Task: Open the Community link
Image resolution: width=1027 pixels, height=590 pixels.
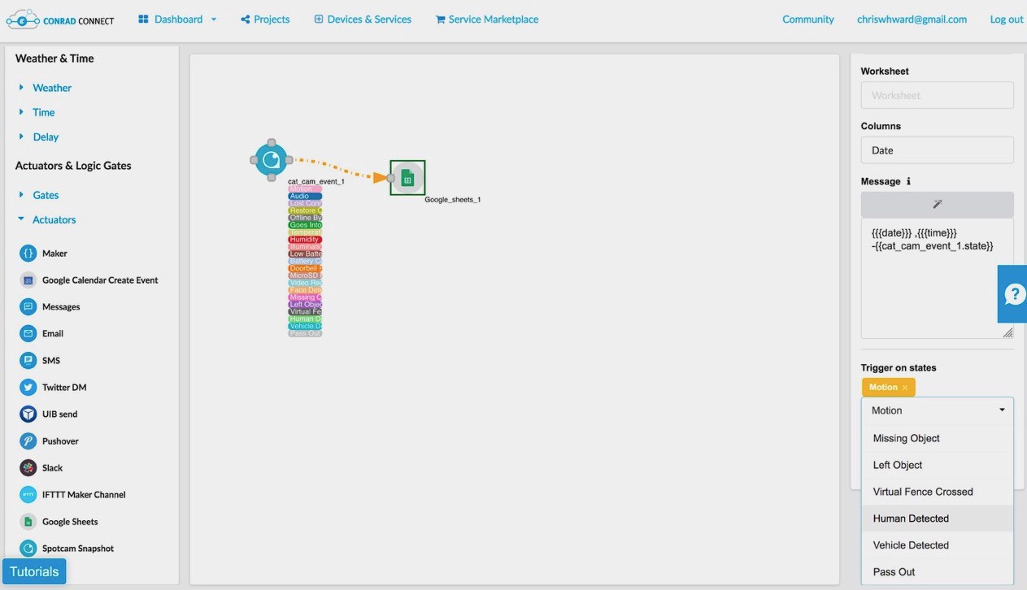Action: 807,20
